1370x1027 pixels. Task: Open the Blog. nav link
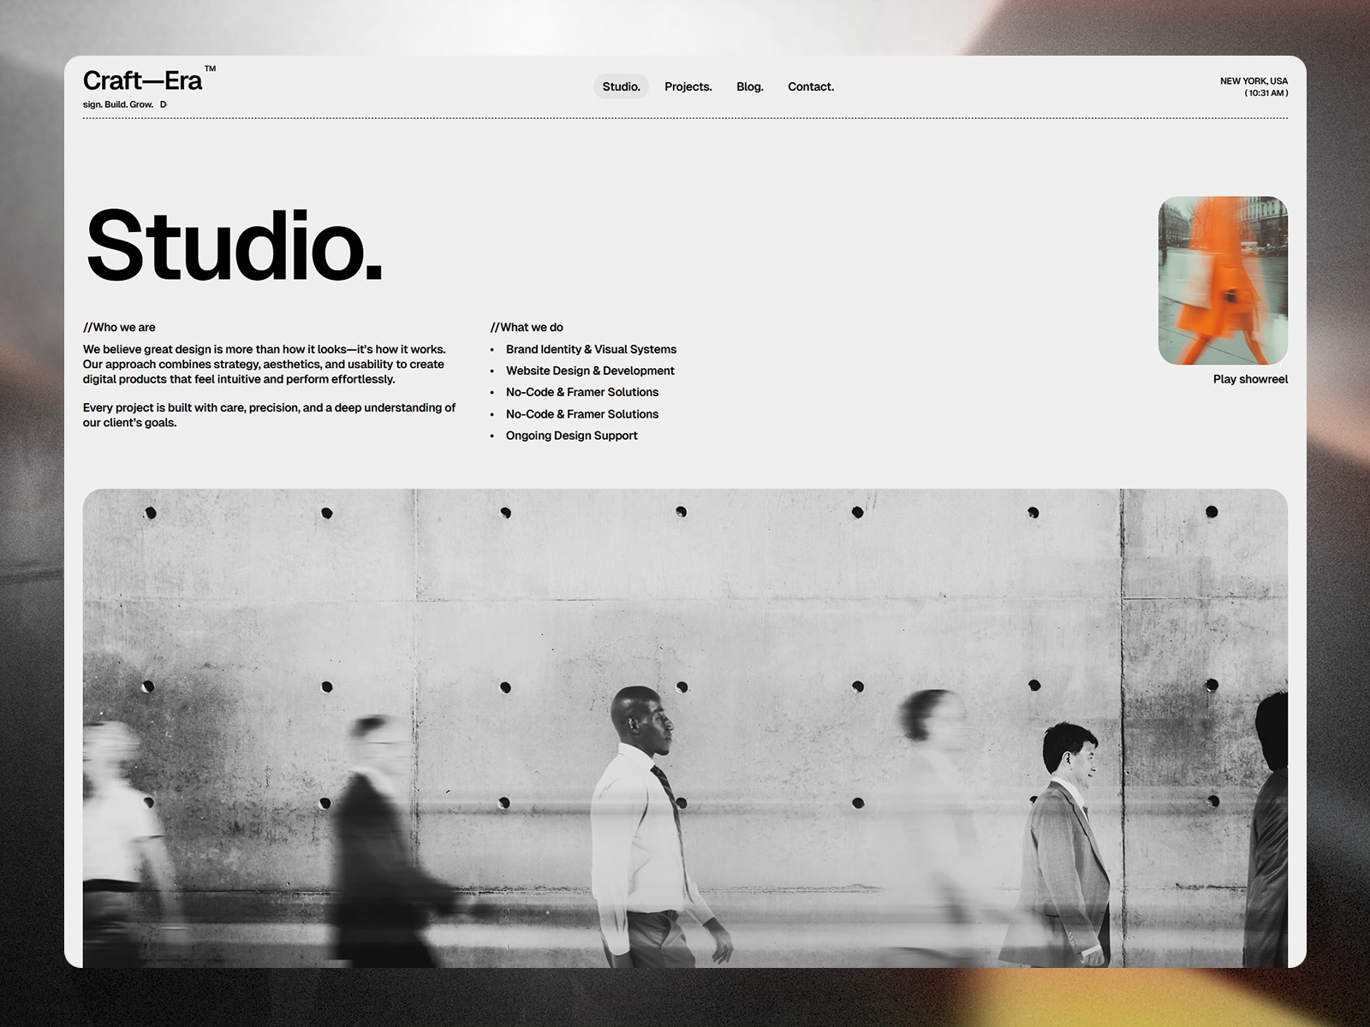click(749, 86)
